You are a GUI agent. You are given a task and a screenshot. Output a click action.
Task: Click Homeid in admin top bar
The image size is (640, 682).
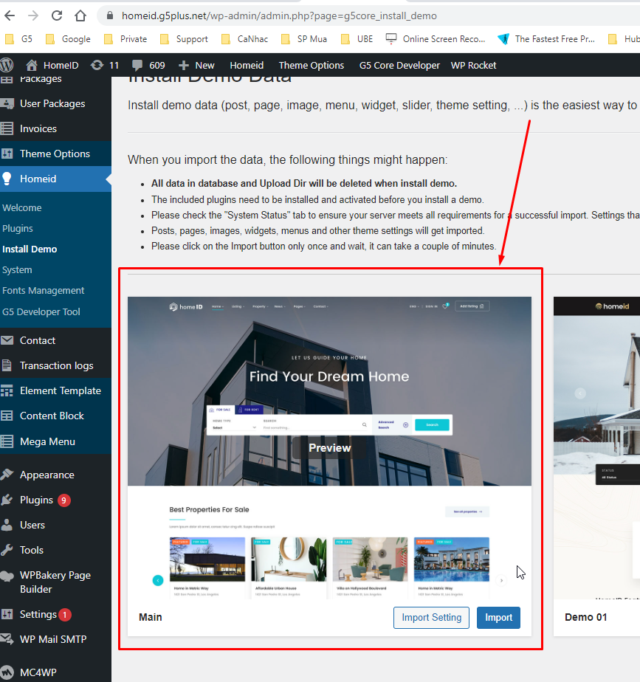click(247, 65)
